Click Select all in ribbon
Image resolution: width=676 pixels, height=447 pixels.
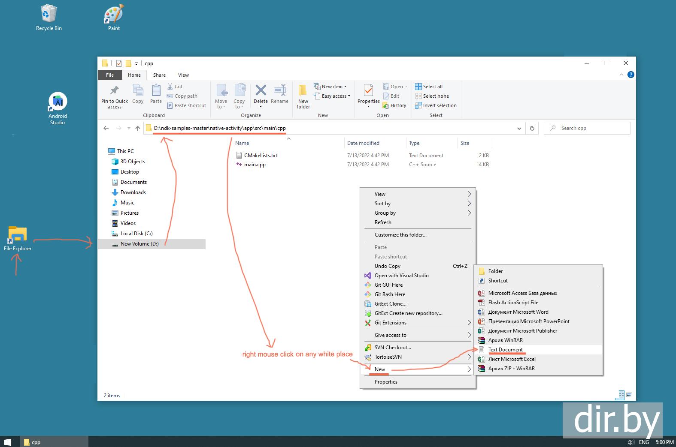coord(429,87)
